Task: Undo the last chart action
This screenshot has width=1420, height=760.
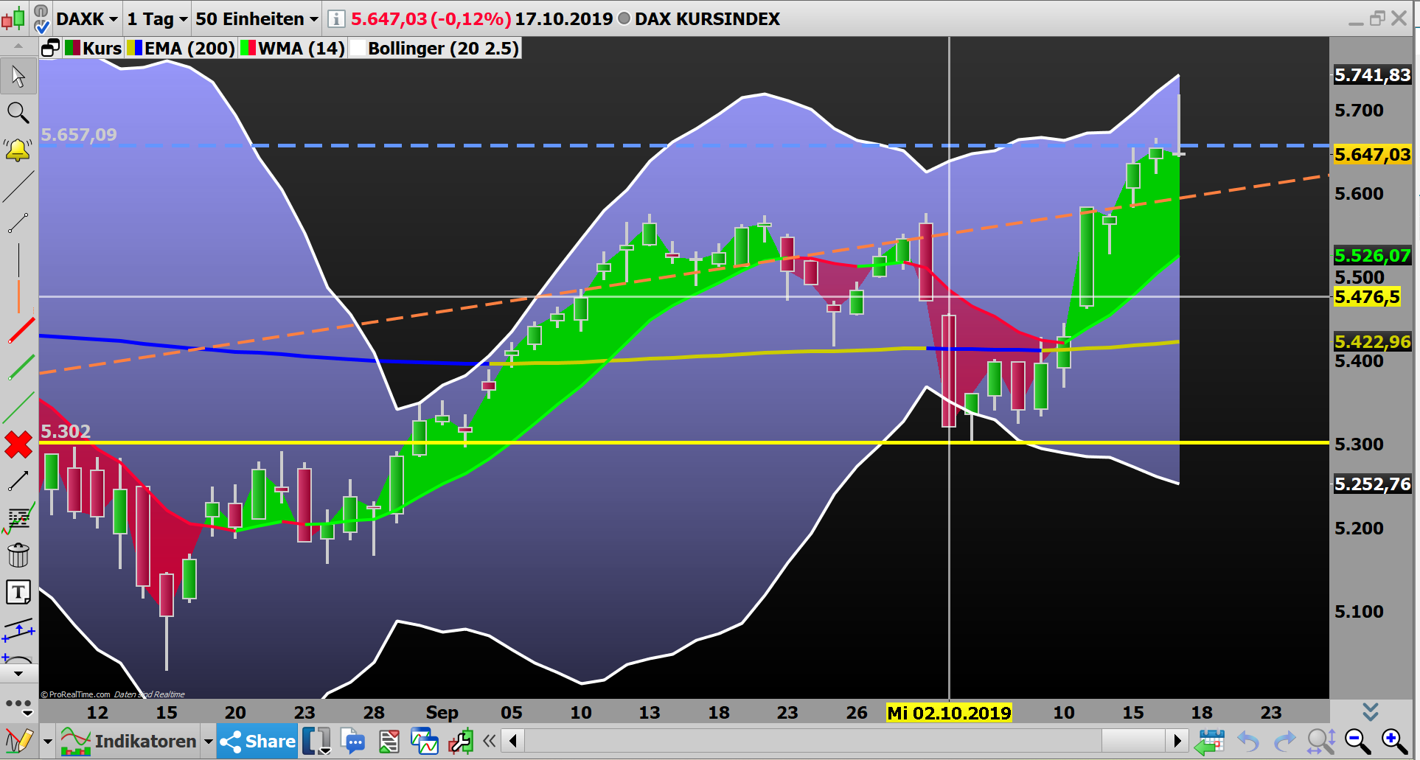Action: coord(1247,741)
